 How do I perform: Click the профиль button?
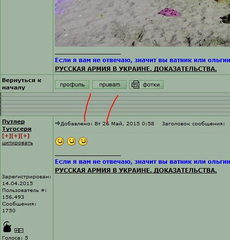72,85
